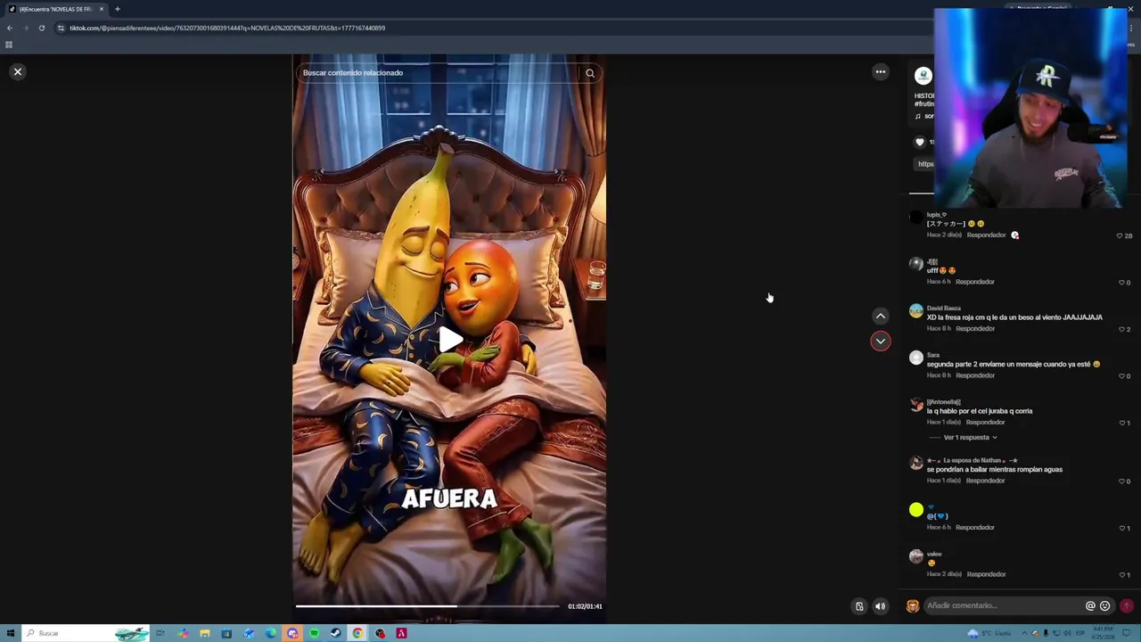
Task: Like the 'se pondrían a bailar' comment
Action: [x=1122, y=481]
